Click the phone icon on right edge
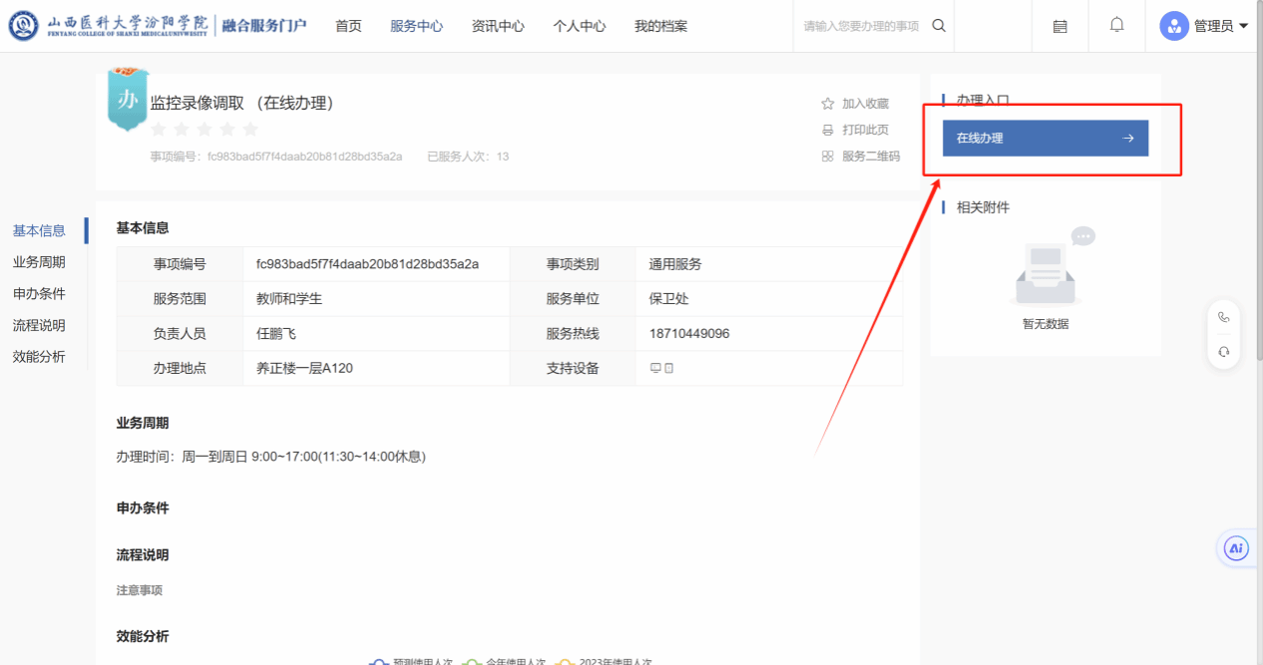The width and height of the screenshot is (1263, 665). click(1224, 318)
